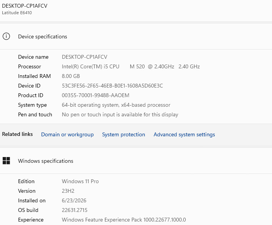The height and width of the screenshot is (225, 272).
Task: Click the Device ID label
Action: (29, 86)
